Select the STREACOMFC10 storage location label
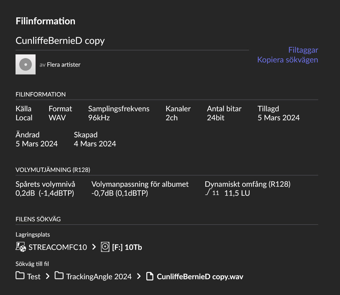Image resolution: width=340 pixels, height=295 pixels. 58,247
